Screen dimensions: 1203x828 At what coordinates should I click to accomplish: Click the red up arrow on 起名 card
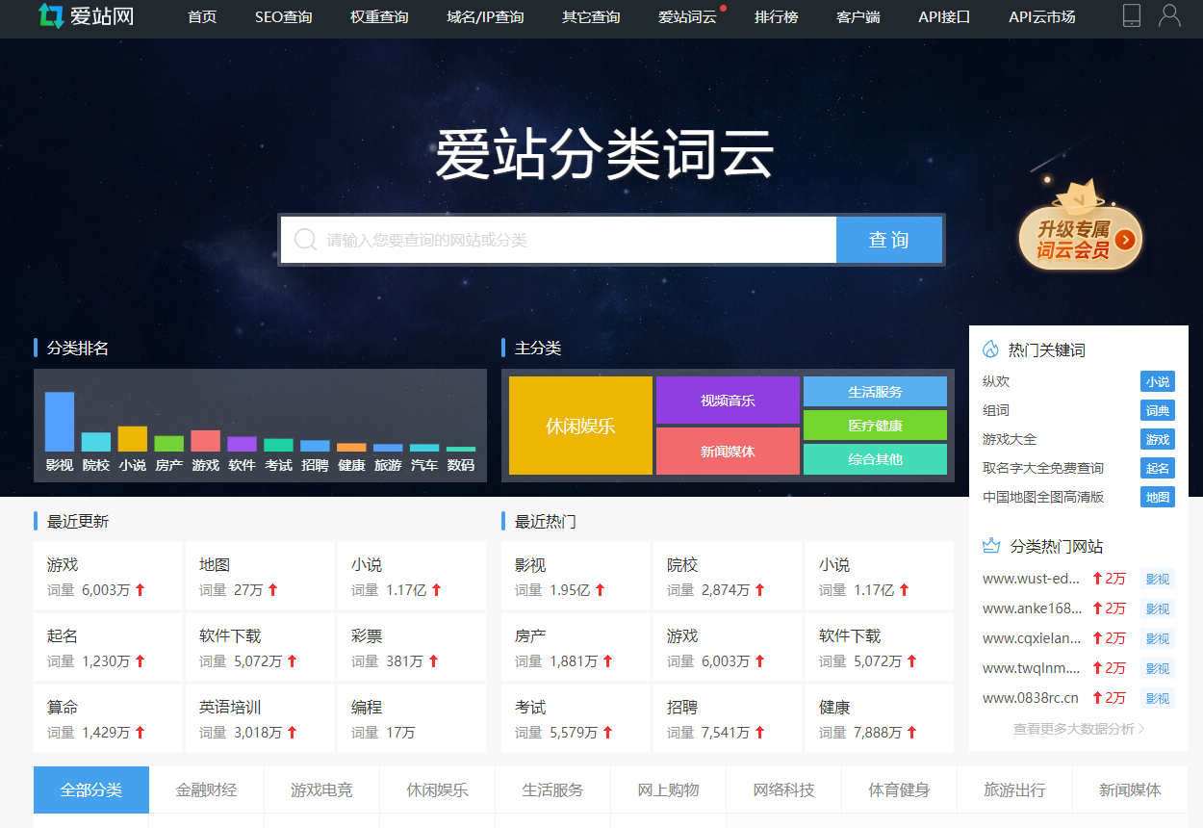[x=140, y=661]
